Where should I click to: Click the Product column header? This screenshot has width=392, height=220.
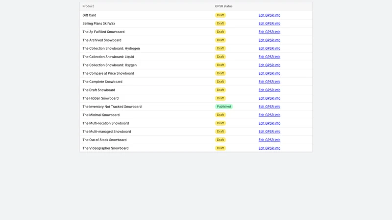coord(88,6)
